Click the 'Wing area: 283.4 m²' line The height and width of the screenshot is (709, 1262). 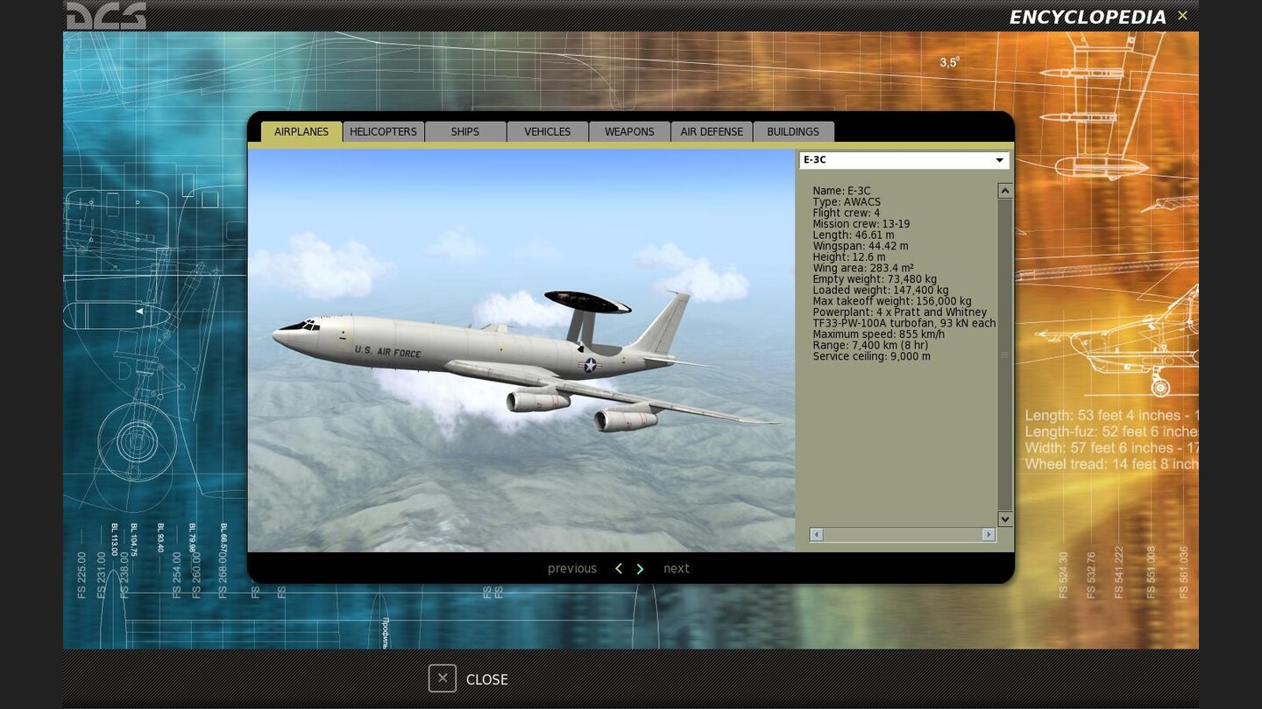pyautogui.click(x=863, y=268)
